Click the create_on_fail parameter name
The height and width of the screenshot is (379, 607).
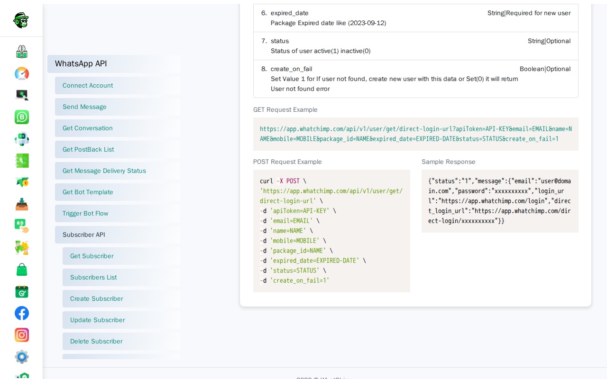click(291, 69)
